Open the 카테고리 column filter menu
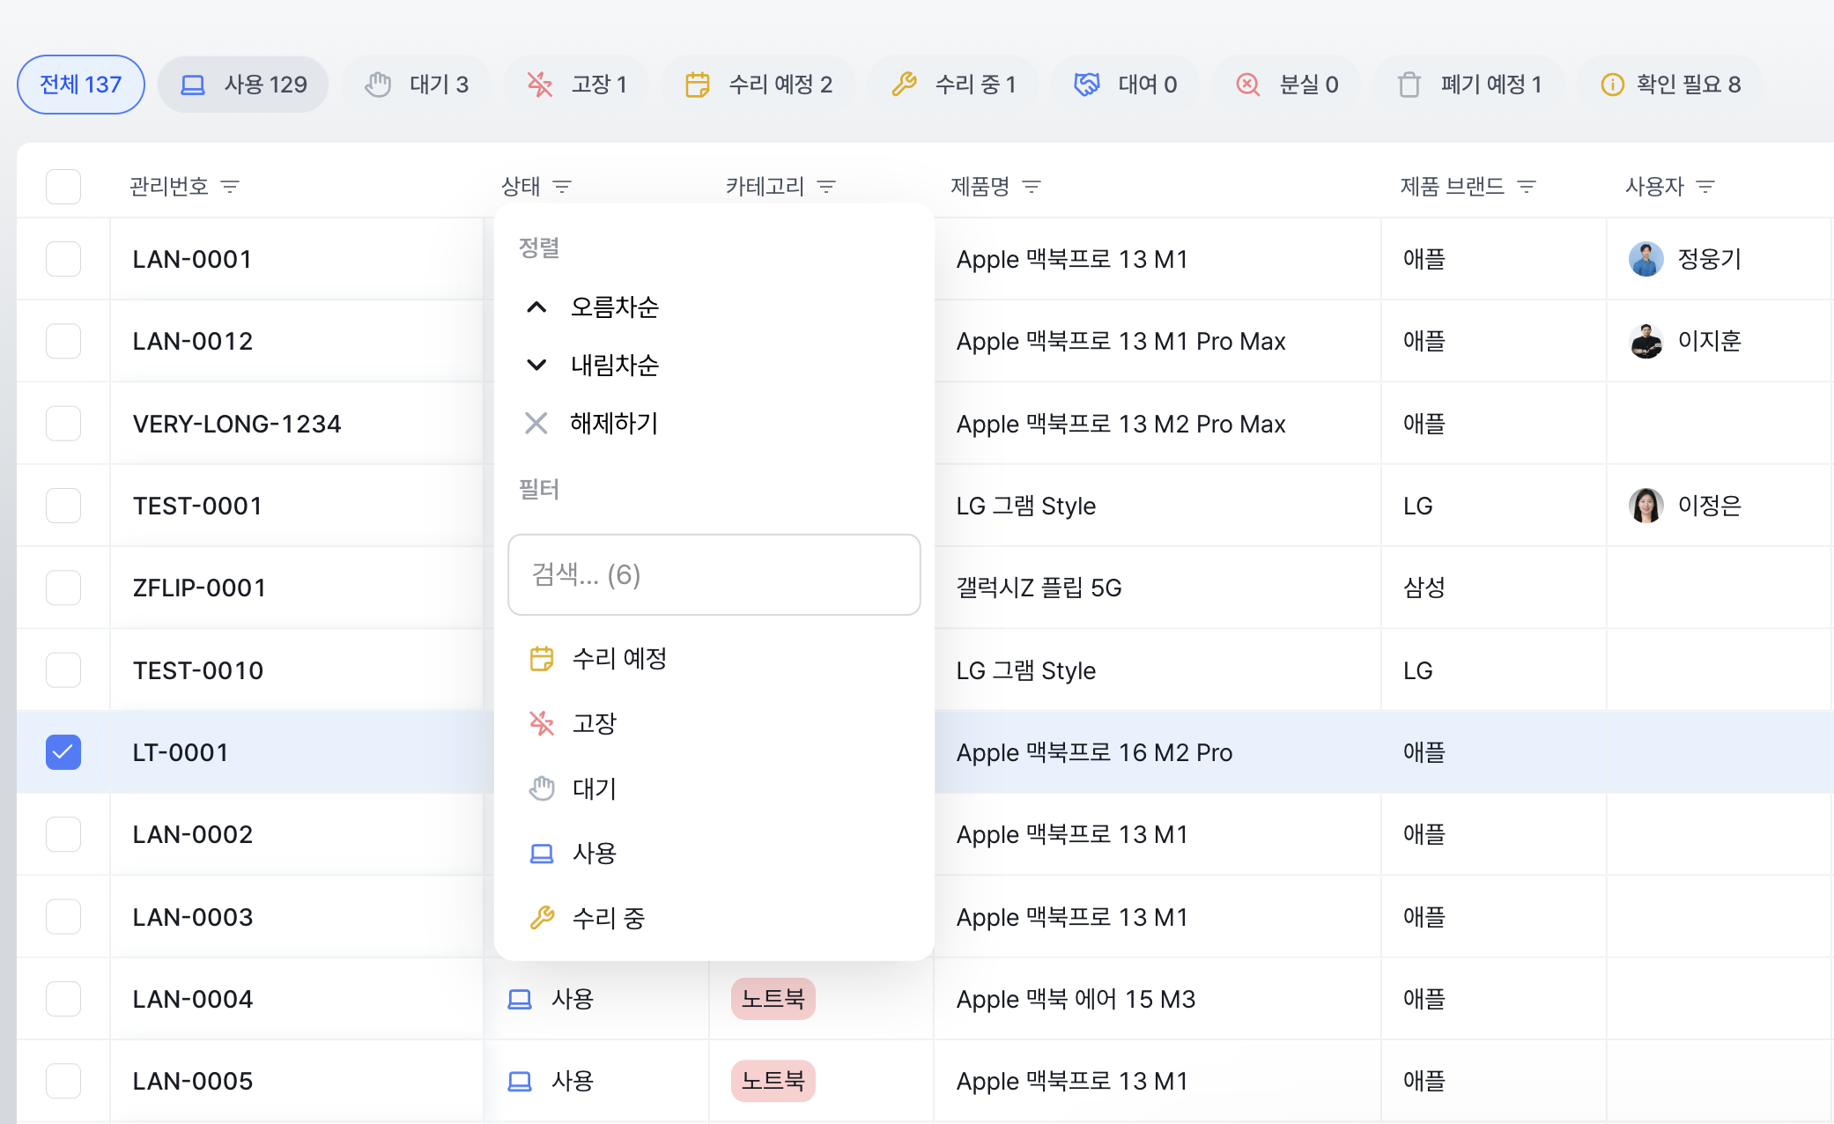This screenshot has height=1124, width=1834. [826, 187]
